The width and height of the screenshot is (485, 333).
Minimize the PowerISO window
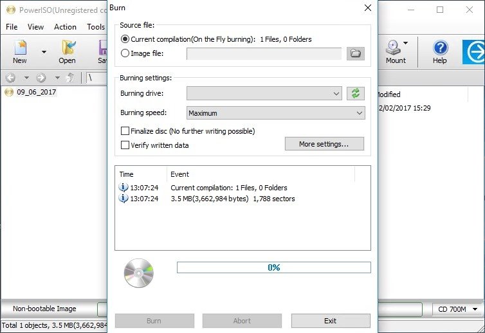411,10
